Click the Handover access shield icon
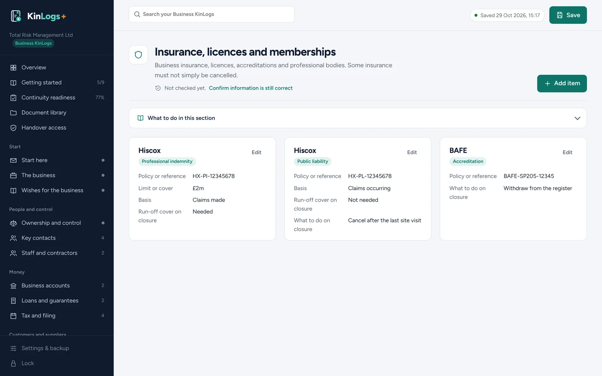This screenshot has width=602, height=376. click(x=14, y=128)
